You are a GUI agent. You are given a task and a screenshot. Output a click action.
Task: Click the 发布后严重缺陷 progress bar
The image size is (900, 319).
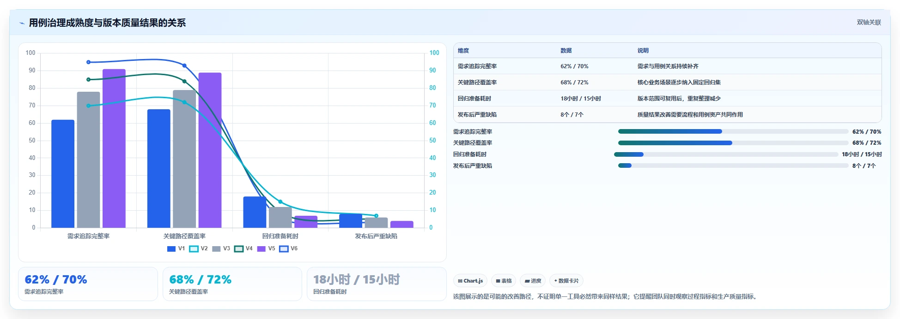pos(733,165)
